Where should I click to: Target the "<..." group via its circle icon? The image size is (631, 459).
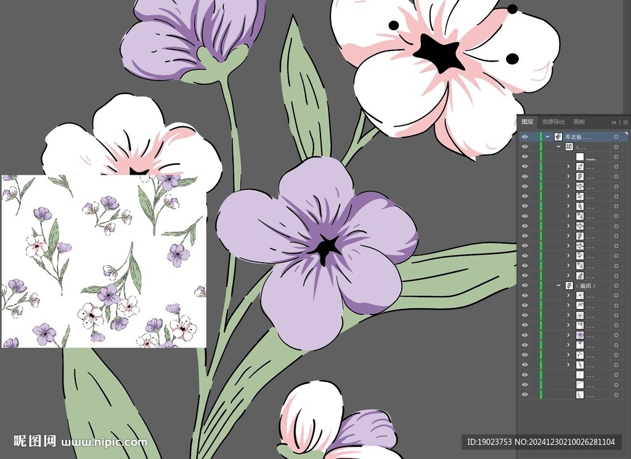tap(616, 146)
